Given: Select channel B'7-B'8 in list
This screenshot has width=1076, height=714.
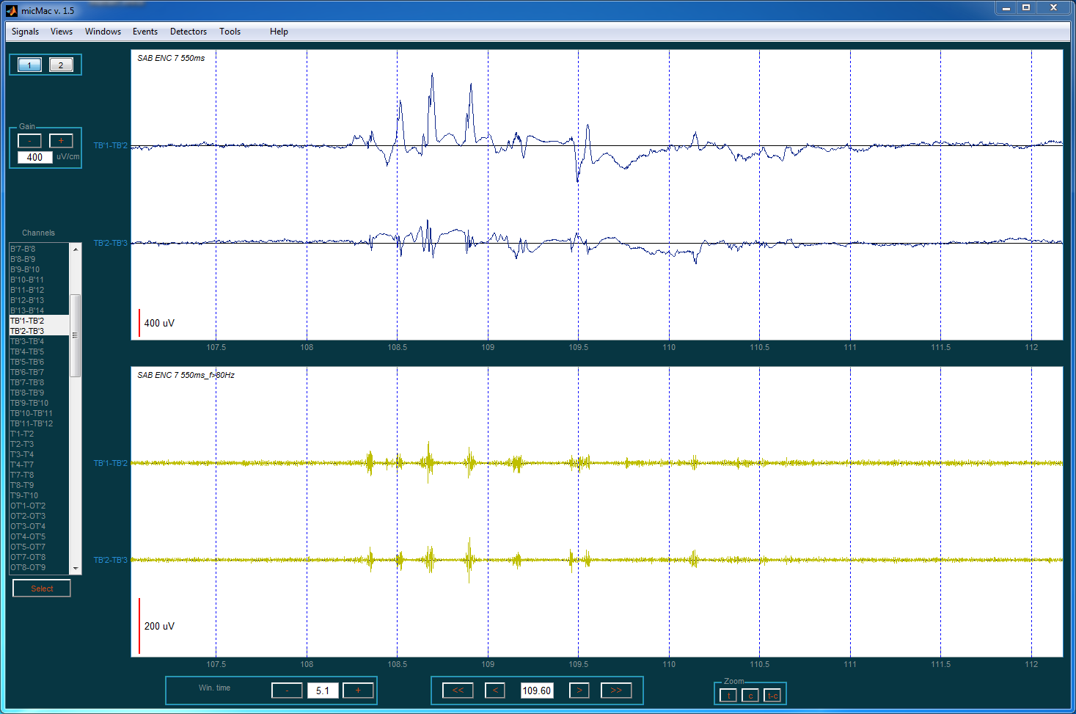Looking at the screenshot, I should coord(39,249).
